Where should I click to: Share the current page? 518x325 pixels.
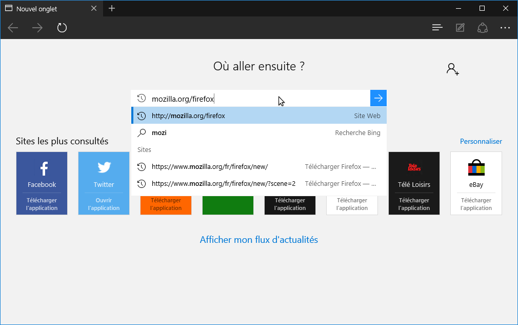point(482,28)
